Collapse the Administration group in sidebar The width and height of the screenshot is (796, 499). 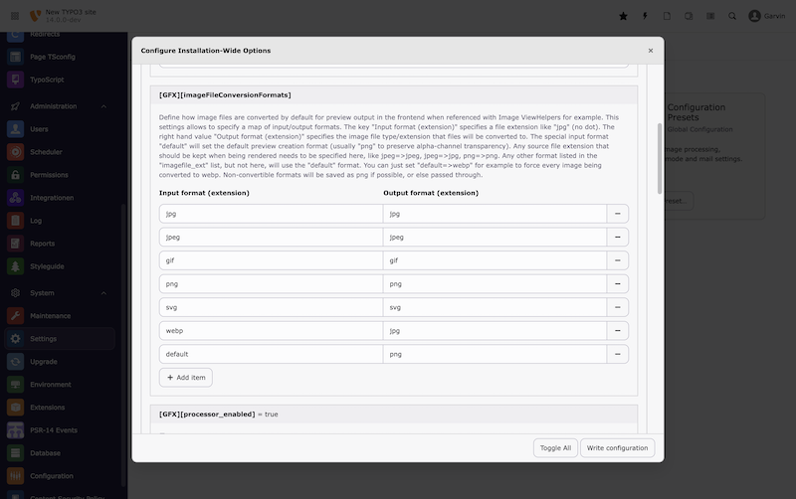point(103,106)
